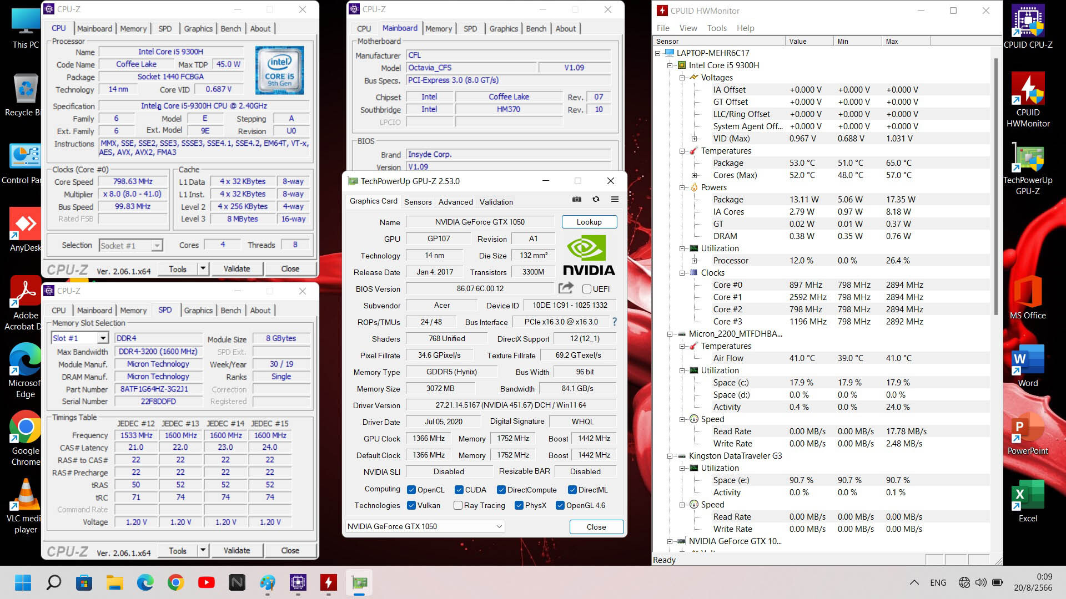1066x599 pixels.
Task: Open the Slot #1 memory slot dropdown
Action: (103, 338)
